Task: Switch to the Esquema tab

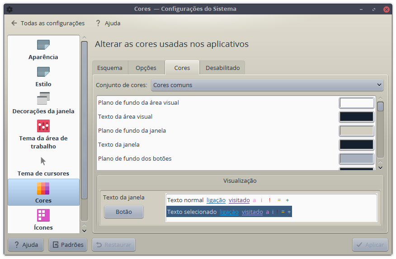Action: (110, 68)
